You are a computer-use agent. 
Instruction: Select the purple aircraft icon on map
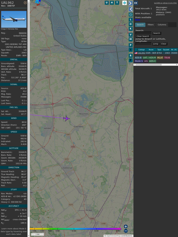pos(66,118)
